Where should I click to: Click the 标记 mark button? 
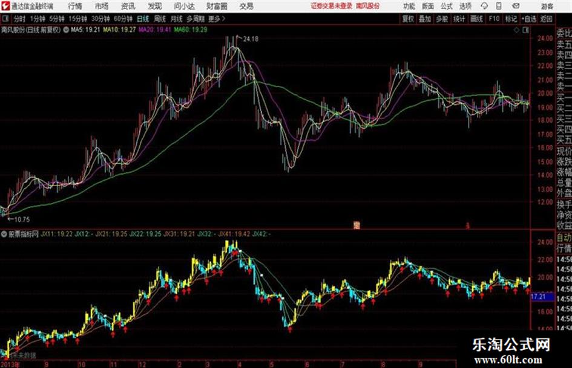pos(511,19)
